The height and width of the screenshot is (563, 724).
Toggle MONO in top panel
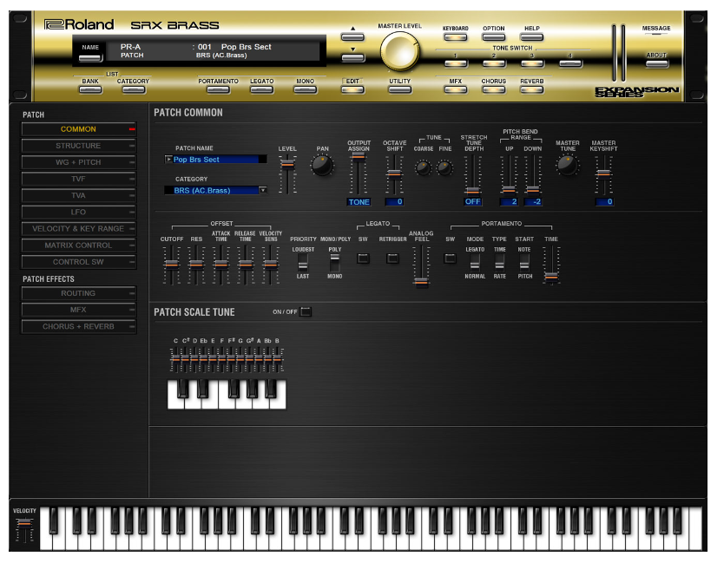click(x=306, y=89)
